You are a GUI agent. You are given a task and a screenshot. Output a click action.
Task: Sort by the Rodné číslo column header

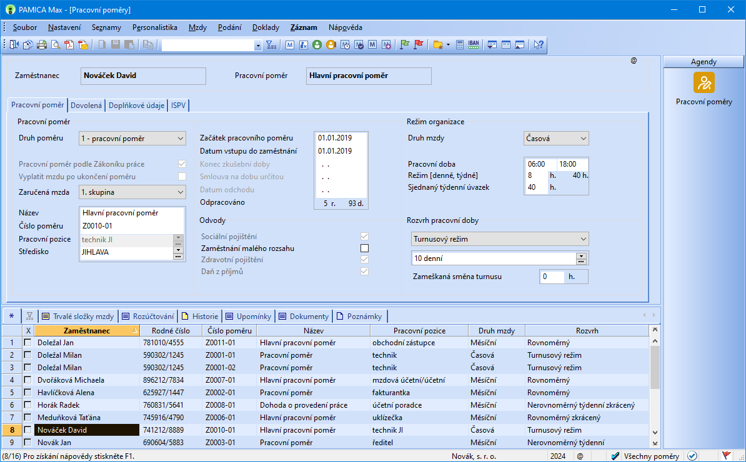[x=171, y=330]
